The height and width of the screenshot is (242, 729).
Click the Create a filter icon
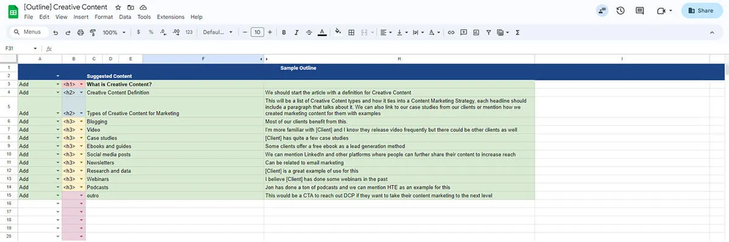click(488, 32)
